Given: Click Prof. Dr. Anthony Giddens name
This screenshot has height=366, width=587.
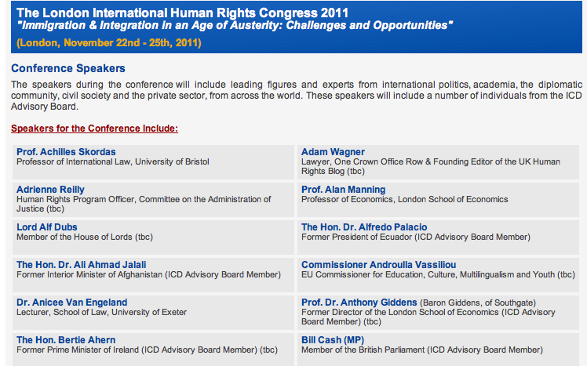Looking at the screenshot, I should pyautogui.click(x=359, y=303).
